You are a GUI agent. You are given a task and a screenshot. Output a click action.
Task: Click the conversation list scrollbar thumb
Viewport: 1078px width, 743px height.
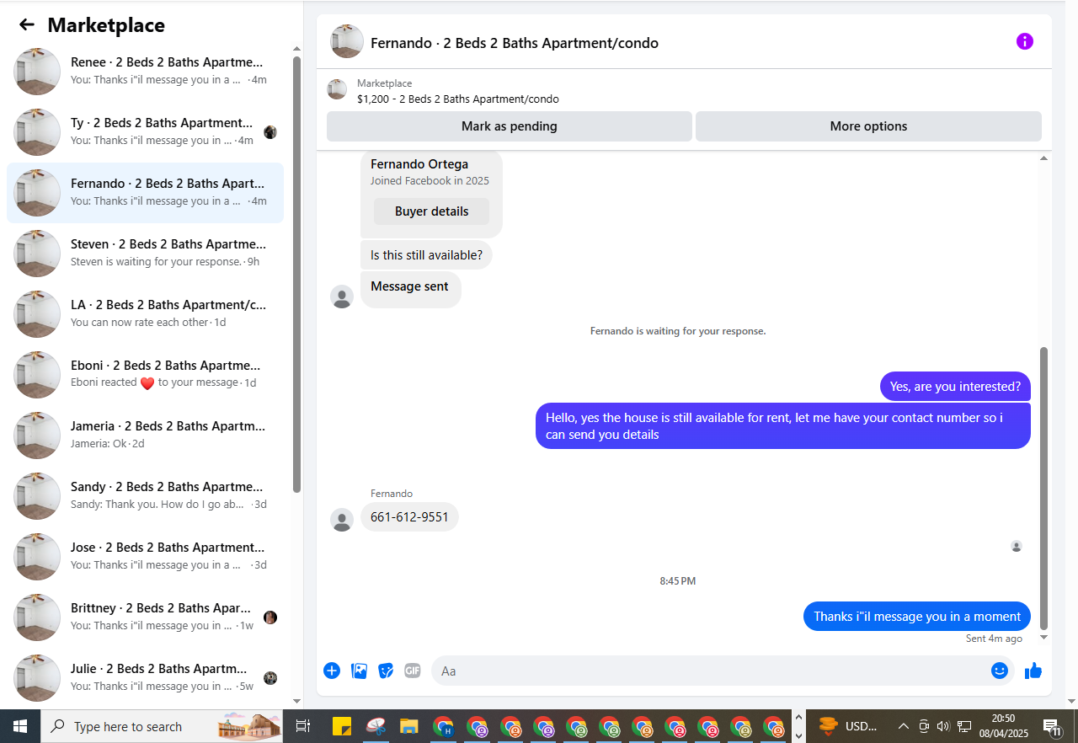[296, 275]
